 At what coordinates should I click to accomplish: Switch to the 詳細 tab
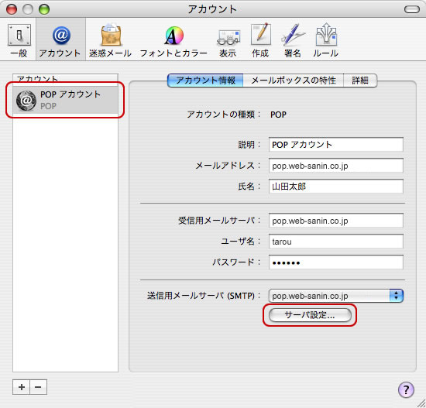[360, 81]
